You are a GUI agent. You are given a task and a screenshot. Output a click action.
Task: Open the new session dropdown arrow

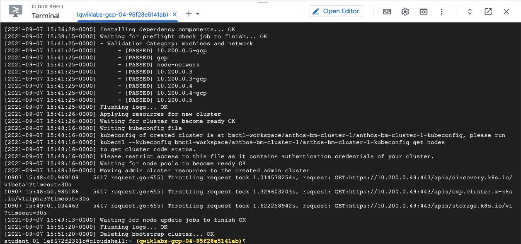pyautogui.click(x=198, y=14)
